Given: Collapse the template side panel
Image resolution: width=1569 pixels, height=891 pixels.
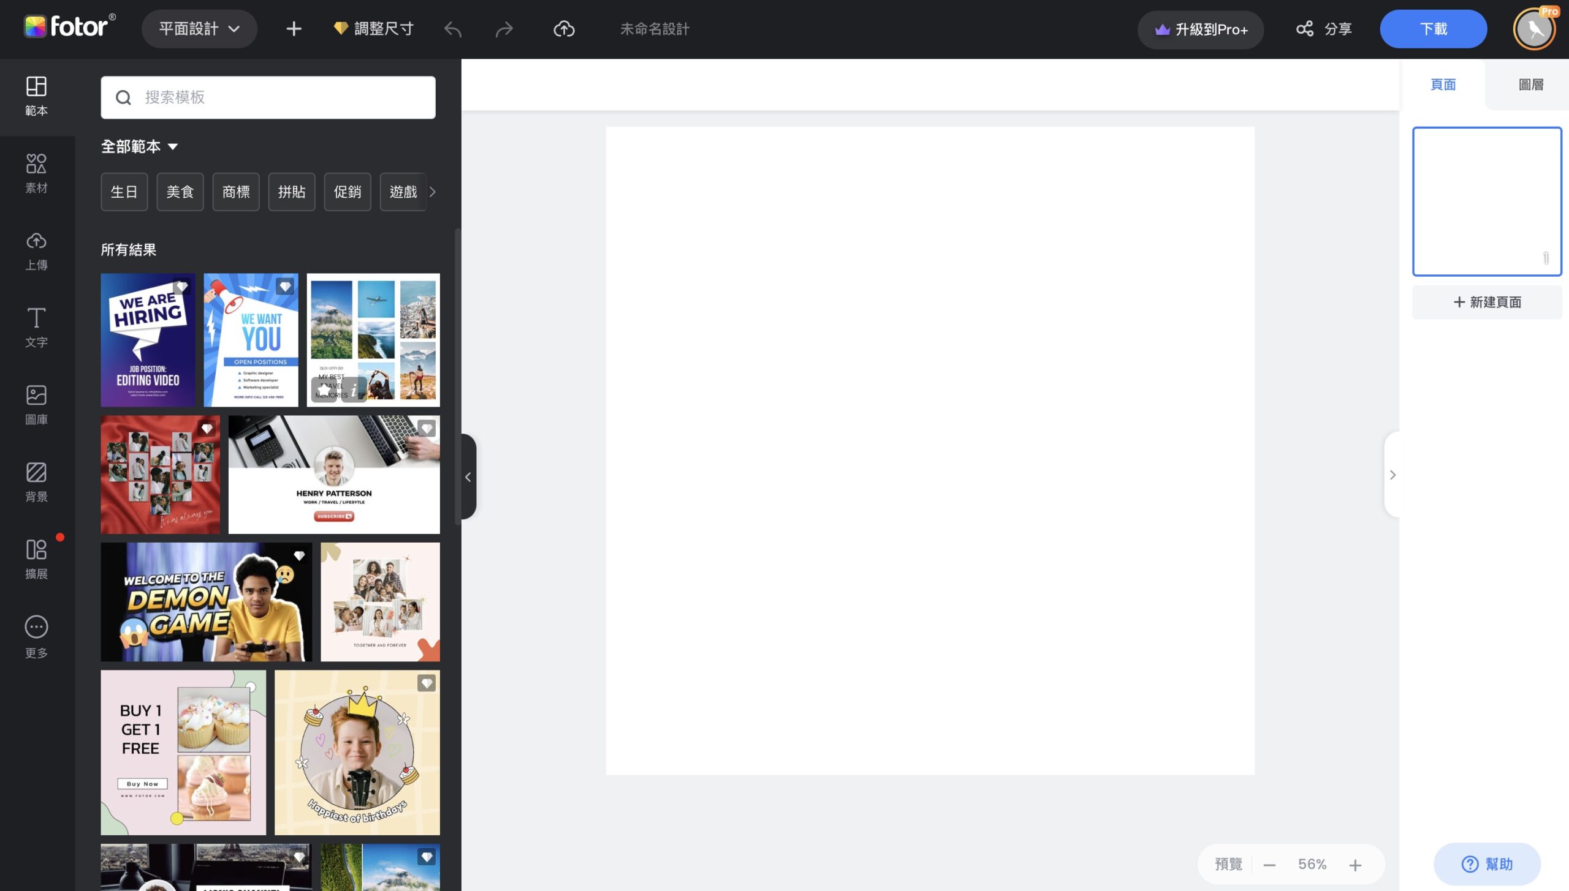Looking at the screenshot, I should coord(468,476).
